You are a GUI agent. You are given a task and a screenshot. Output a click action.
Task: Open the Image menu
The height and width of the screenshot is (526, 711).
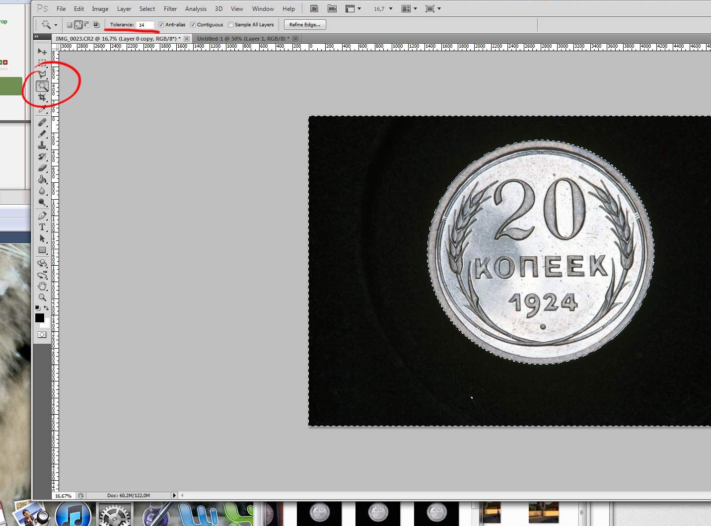tap(100, 9)
